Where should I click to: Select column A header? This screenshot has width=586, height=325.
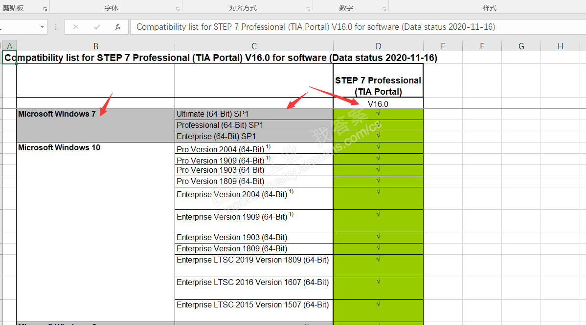tap(10, 46)
